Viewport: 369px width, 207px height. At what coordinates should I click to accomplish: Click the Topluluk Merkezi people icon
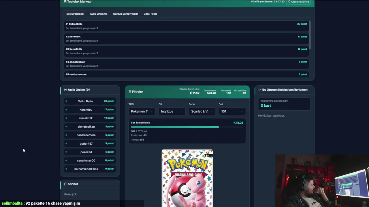coord(65,1)
